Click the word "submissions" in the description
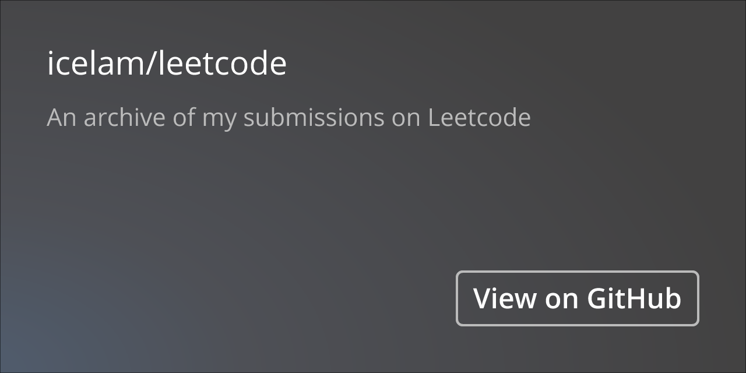 [314, 118]
